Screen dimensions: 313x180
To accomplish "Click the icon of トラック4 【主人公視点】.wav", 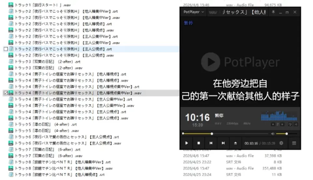I will pyautogui.click(x=11, y=118).
